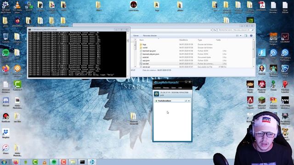Toggle the Explorer preview pane icon
Image resolution: width=294 pixels, height=165 pixels.
point(246,36)
